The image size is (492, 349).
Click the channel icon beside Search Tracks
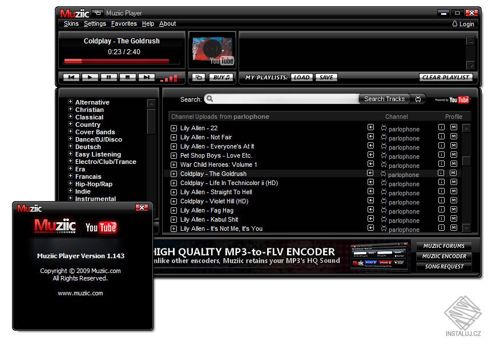(418, 99)
